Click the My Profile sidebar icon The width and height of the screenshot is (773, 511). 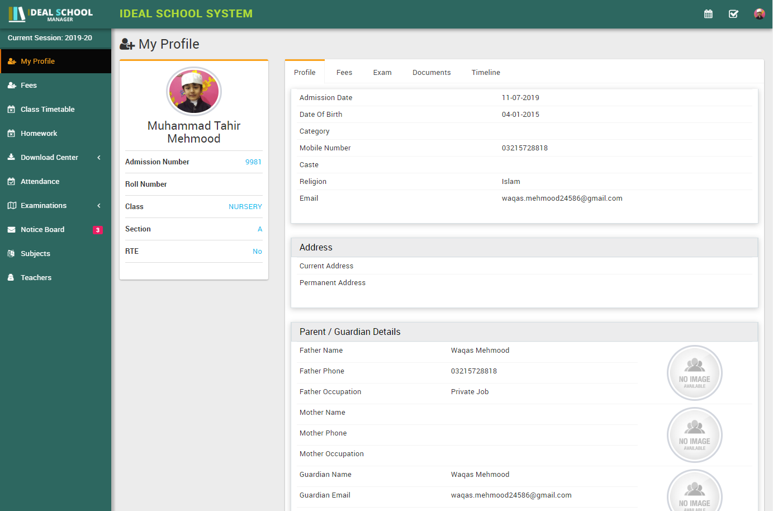click(11, 61)
